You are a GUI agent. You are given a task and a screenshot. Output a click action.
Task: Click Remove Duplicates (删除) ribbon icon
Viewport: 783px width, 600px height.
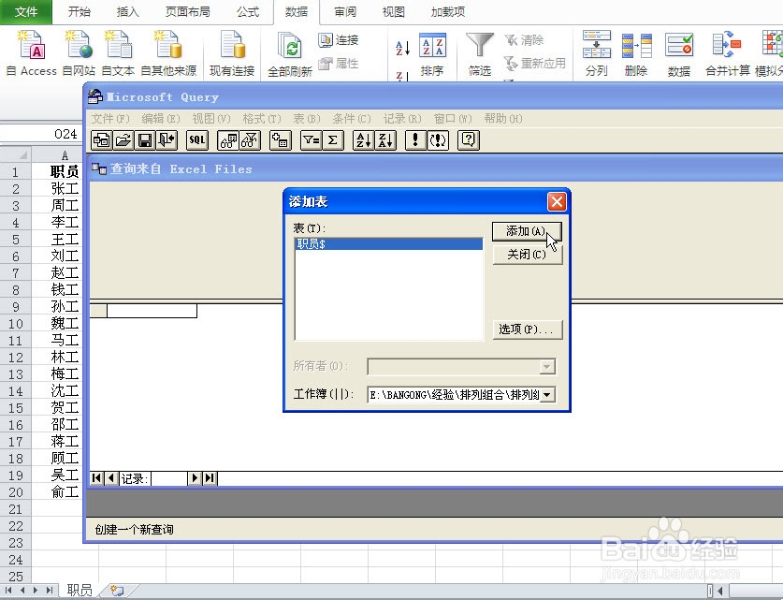[x=636, y=53]
